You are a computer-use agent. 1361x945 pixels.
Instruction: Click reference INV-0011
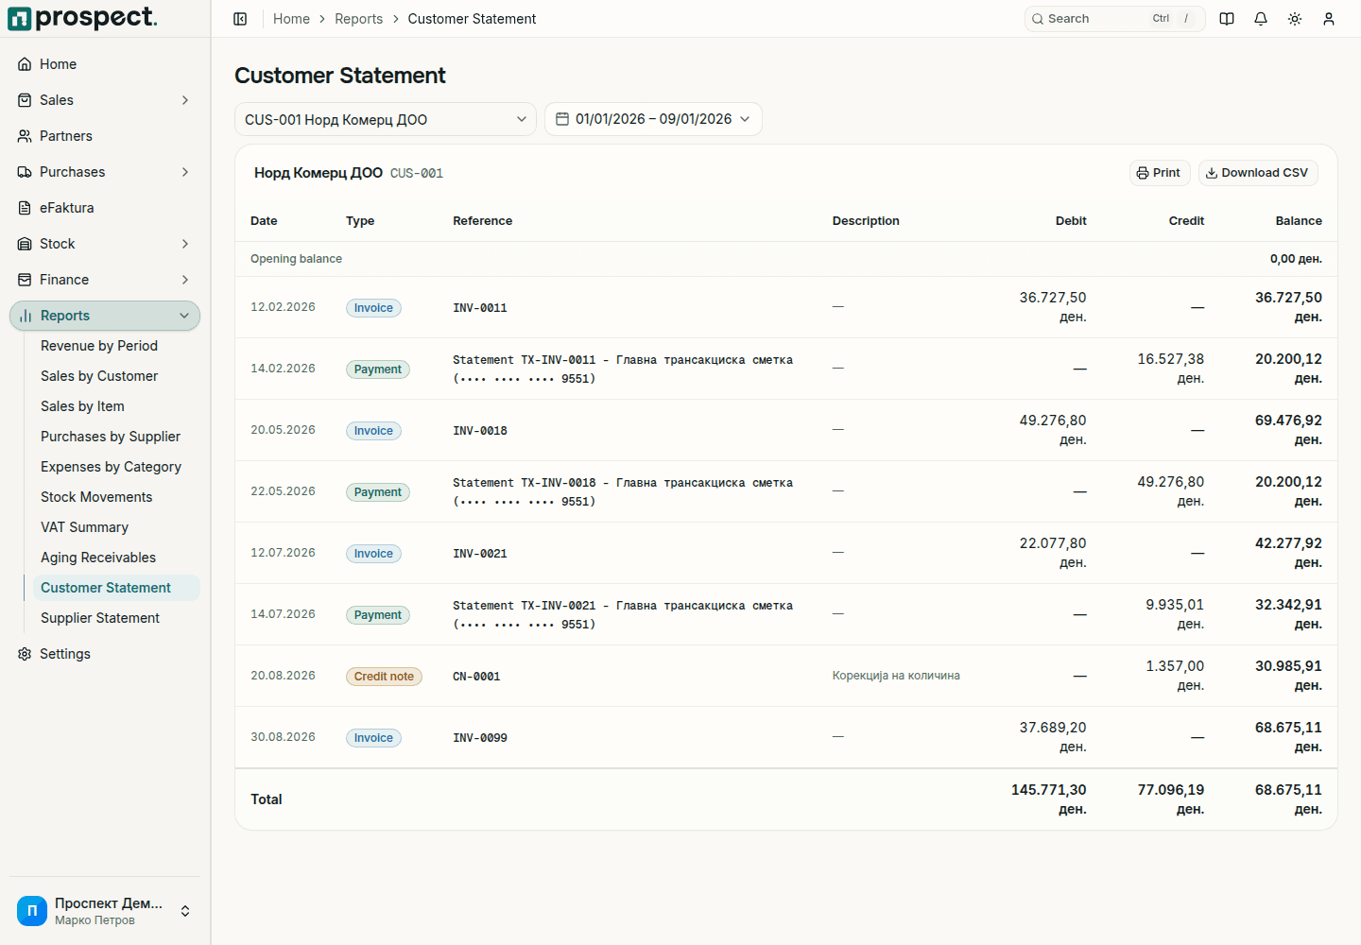[480, 308]
